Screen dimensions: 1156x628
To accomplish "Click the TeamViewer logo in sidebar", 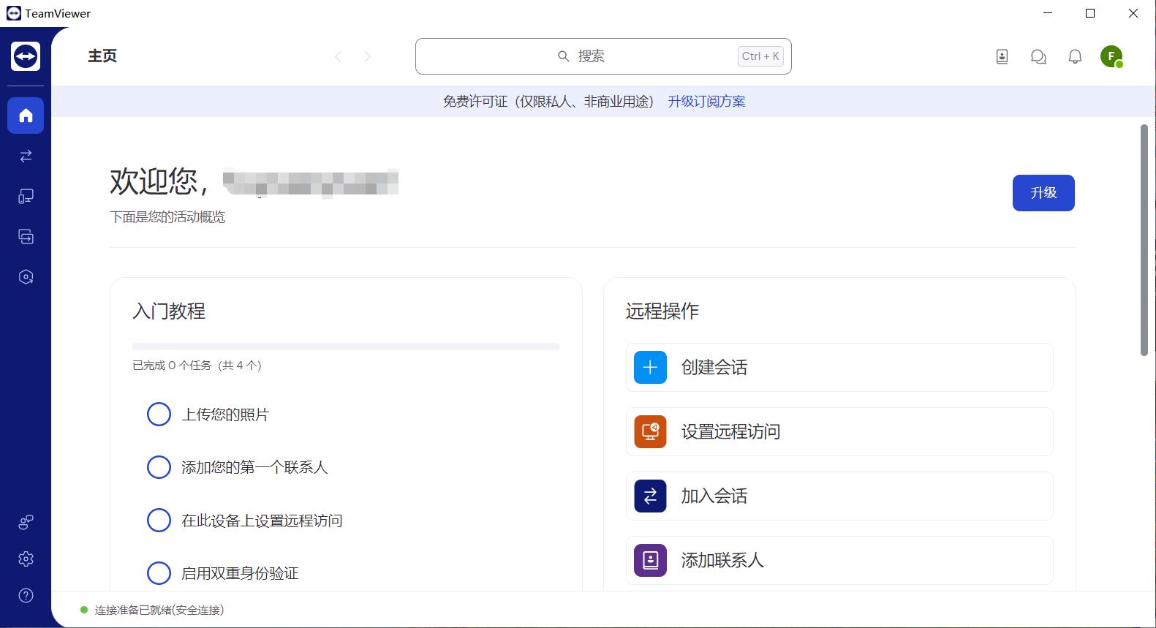I will pos(26,56).
